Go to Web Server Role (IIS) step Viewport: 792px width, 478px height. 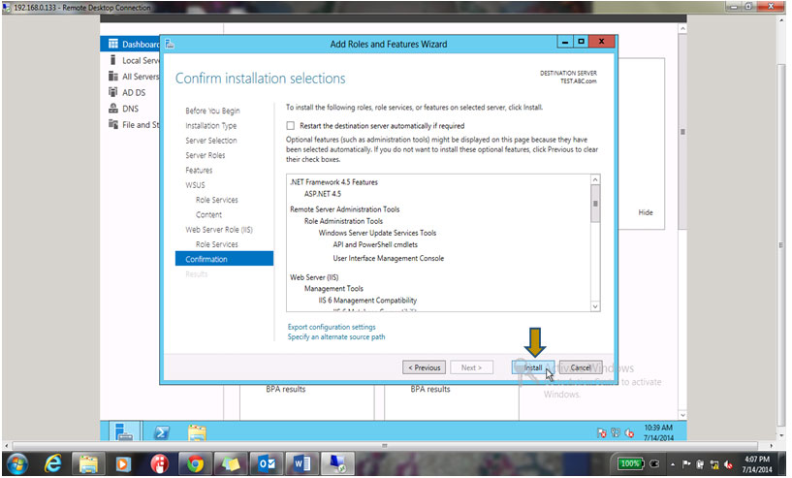point(219,230)
